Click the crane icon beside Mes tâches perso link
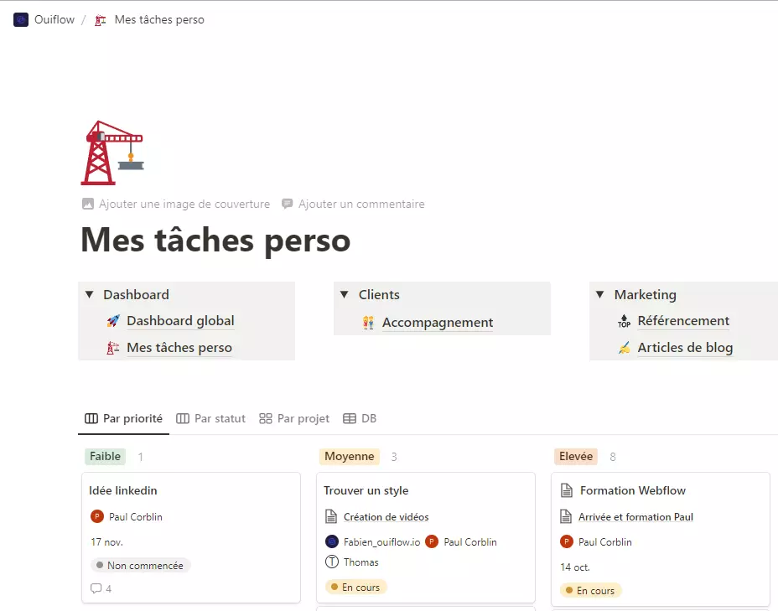The image size is (778, 611). (x=113, y=348)
